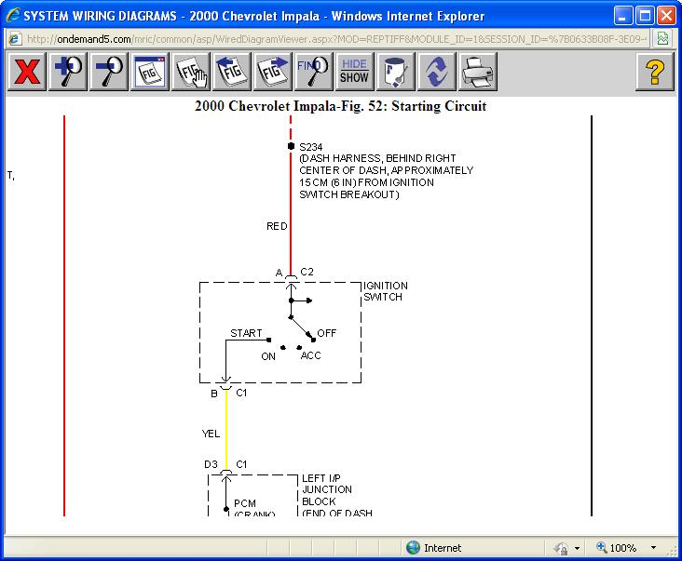
Task: Zoom in with the plus magnifier icon
Action: pos(68,72)
